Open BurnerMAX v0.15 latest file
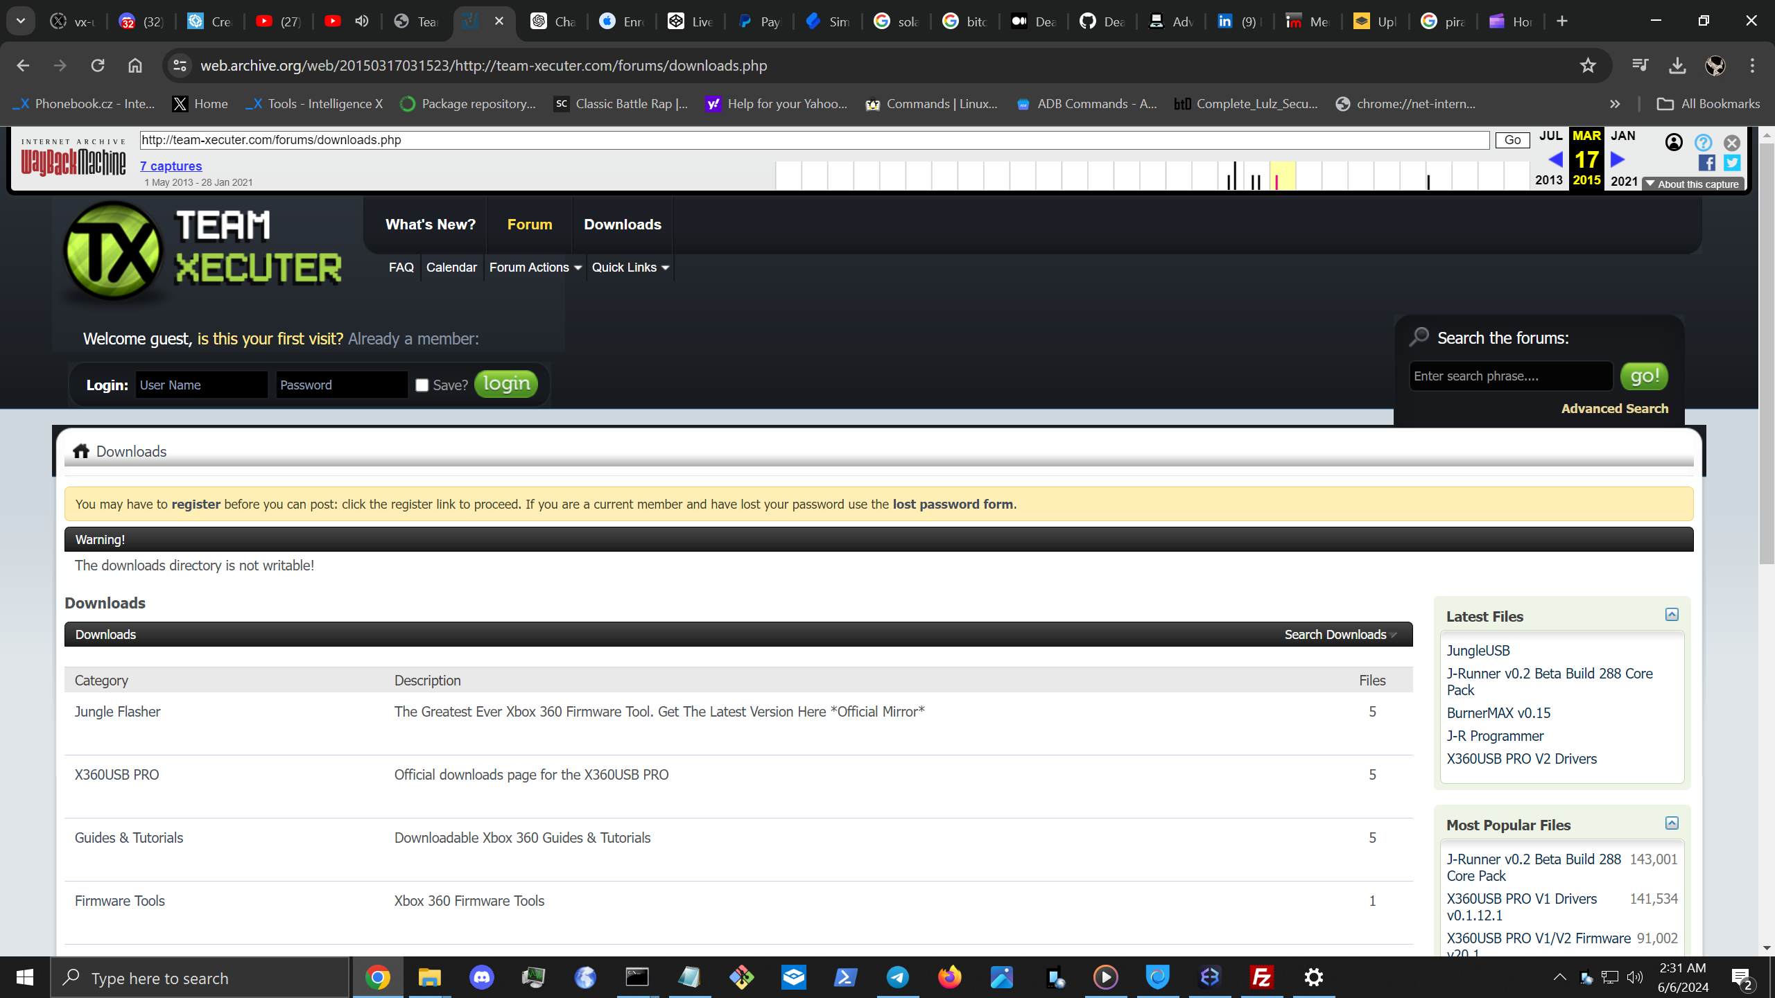Screen dimensions: 1775x998 1498,713
